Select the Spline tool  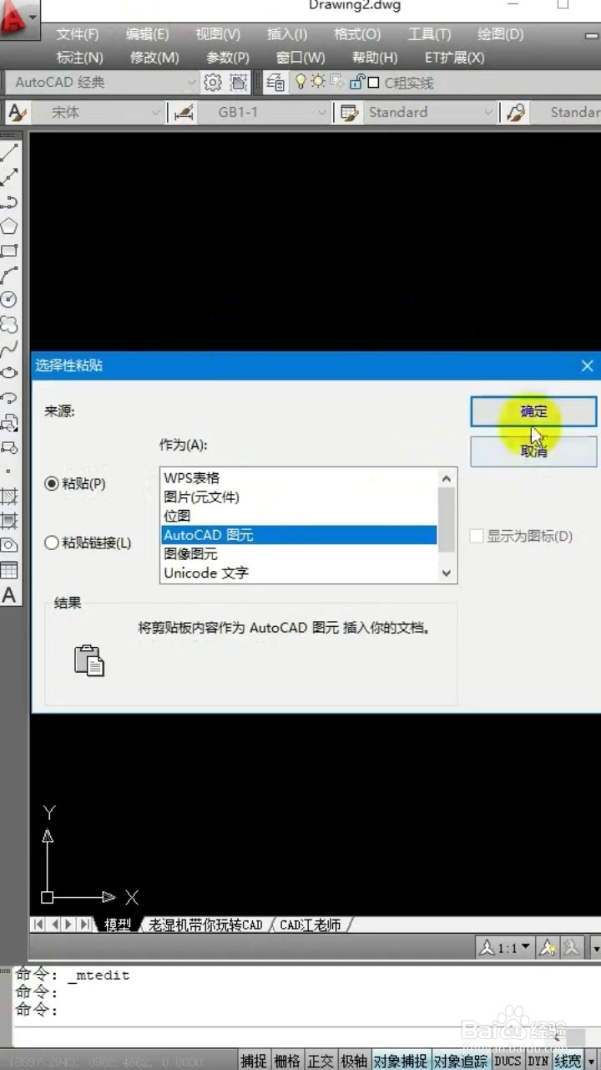coord(9,348)
